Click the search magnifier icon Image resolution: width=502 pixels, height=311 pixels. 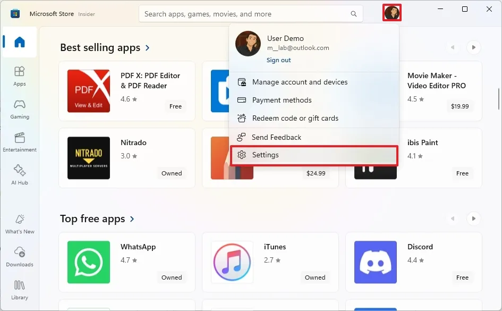click(353, 14)
